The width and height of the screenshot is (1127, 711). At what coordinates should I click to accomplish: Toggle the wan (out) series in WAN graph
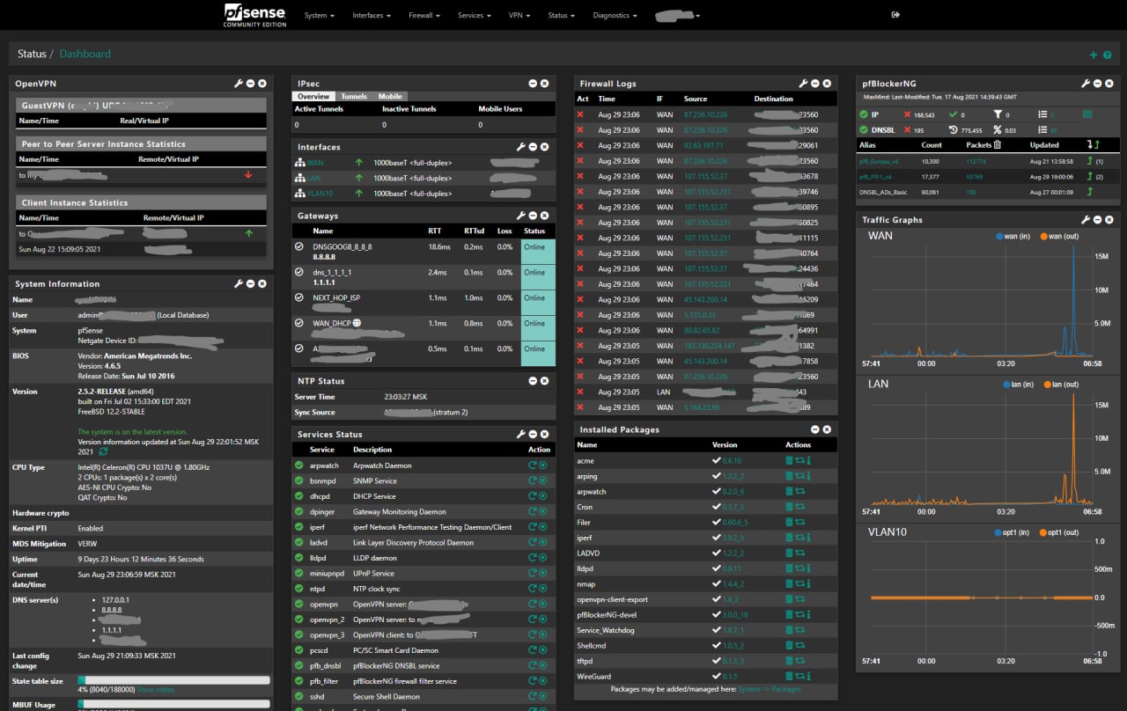1059,237
